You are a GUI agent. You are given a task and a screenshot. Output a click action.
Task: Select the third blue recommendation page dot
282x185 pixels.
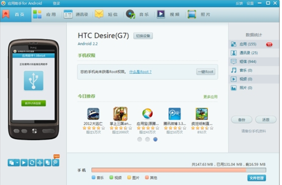point(155,140)
